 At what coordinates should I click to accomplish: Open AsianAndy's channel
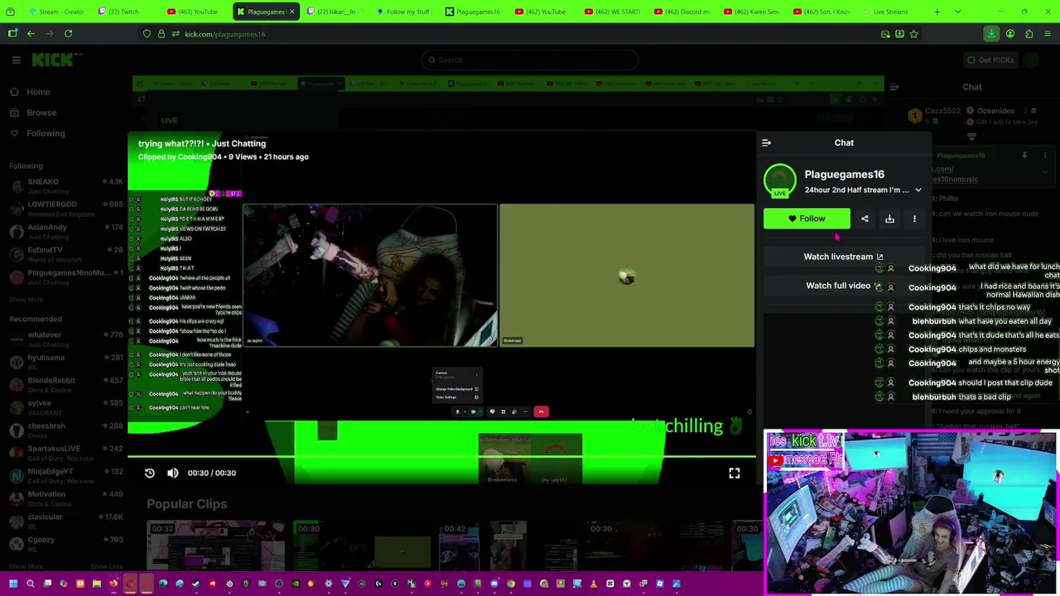66,231
